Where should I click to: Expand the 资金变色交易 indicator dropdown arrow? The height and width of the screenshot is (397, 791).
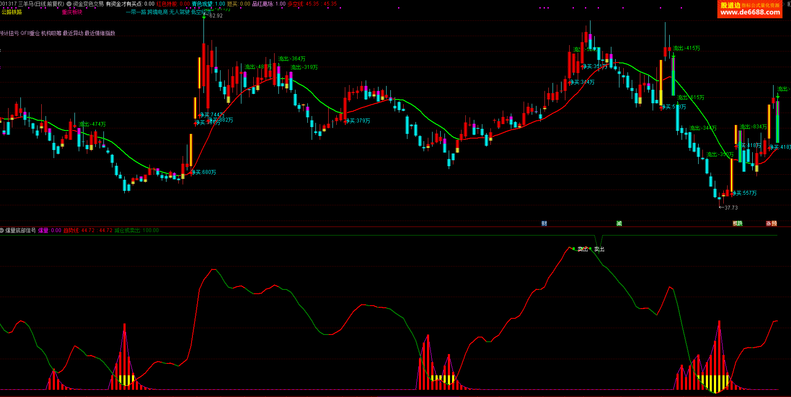pos(69,4)
